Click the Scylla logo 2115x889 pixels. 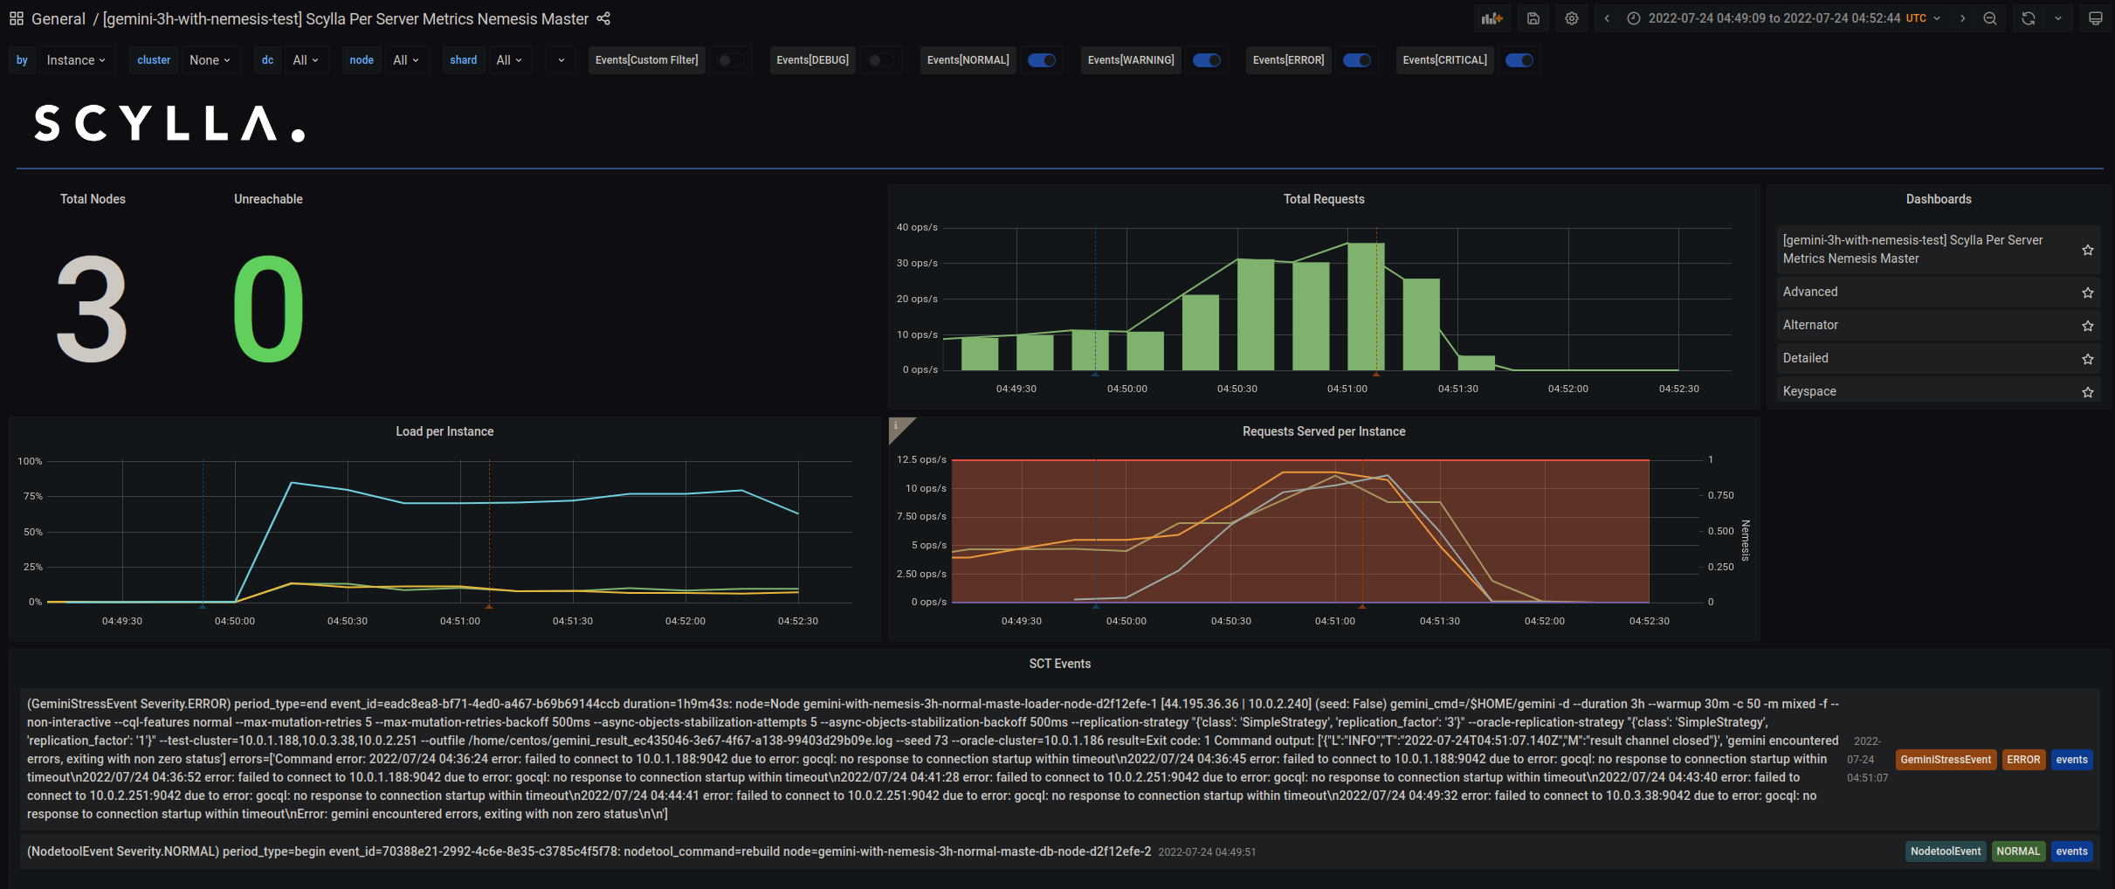(169, 123)
